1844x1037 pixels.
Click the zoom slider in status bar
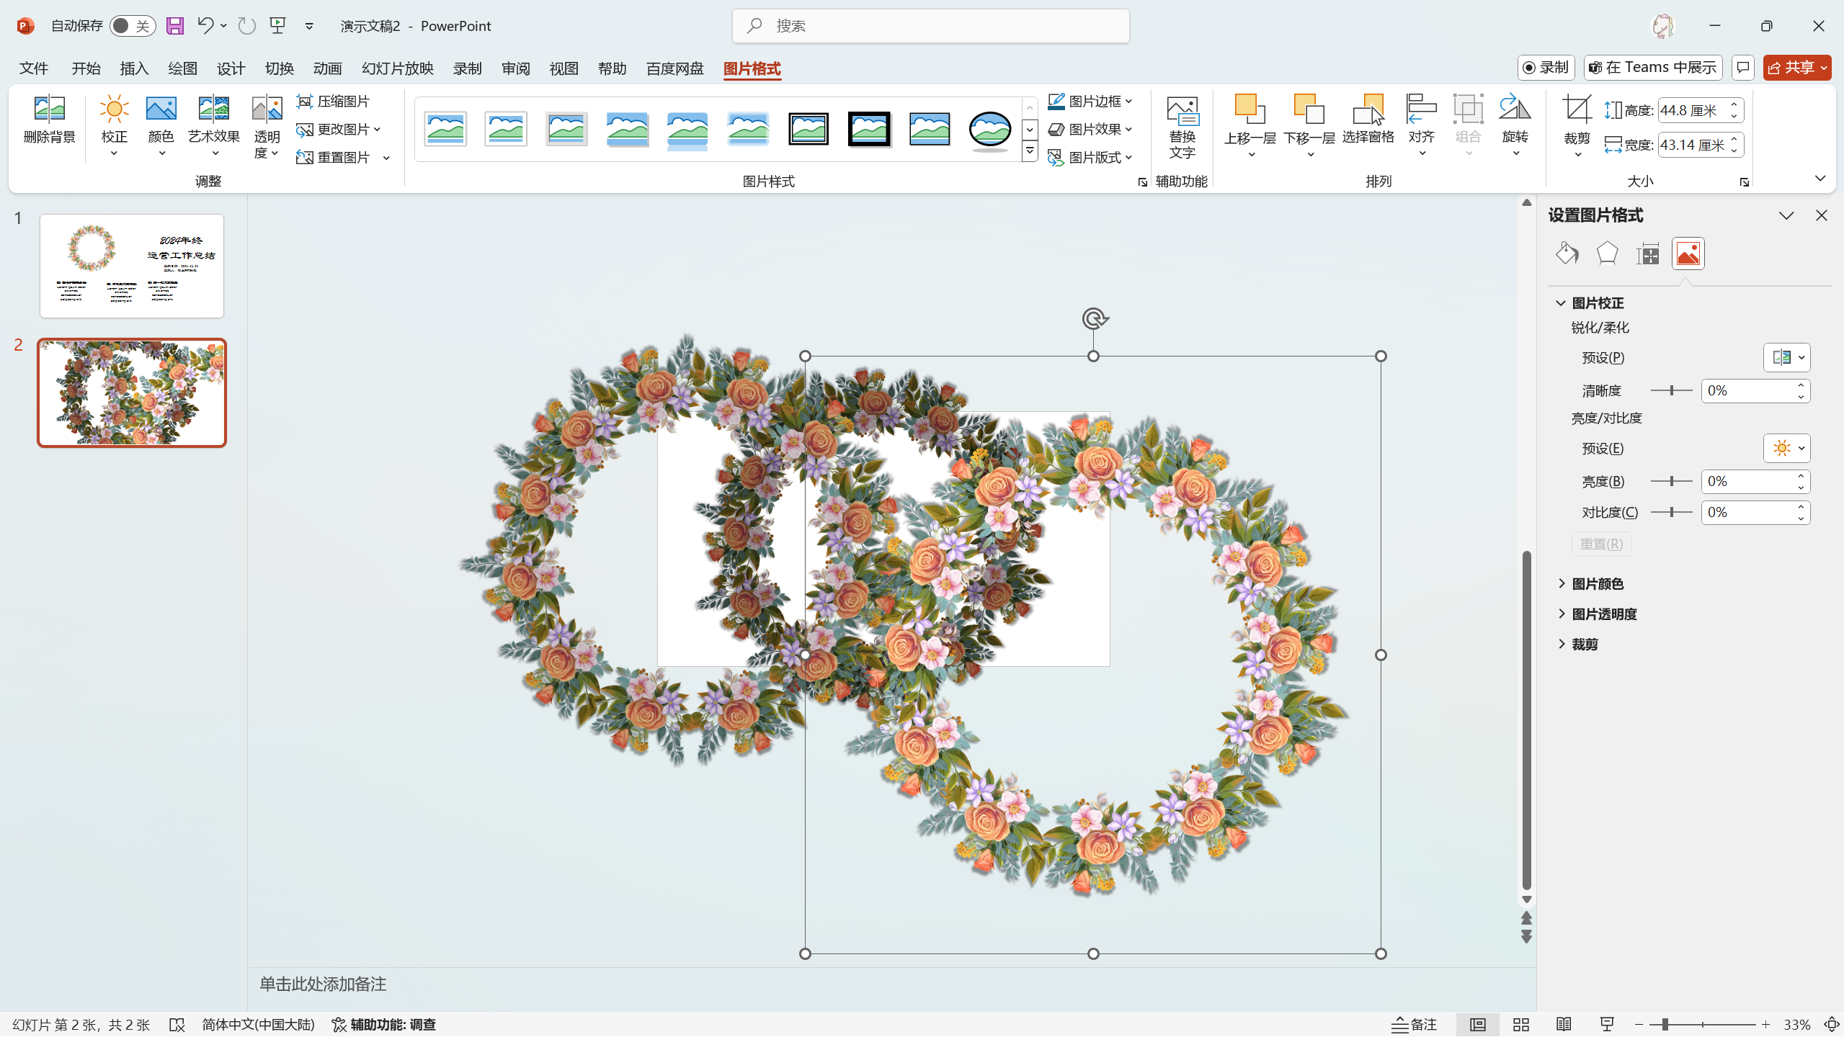(1702, 1024)
